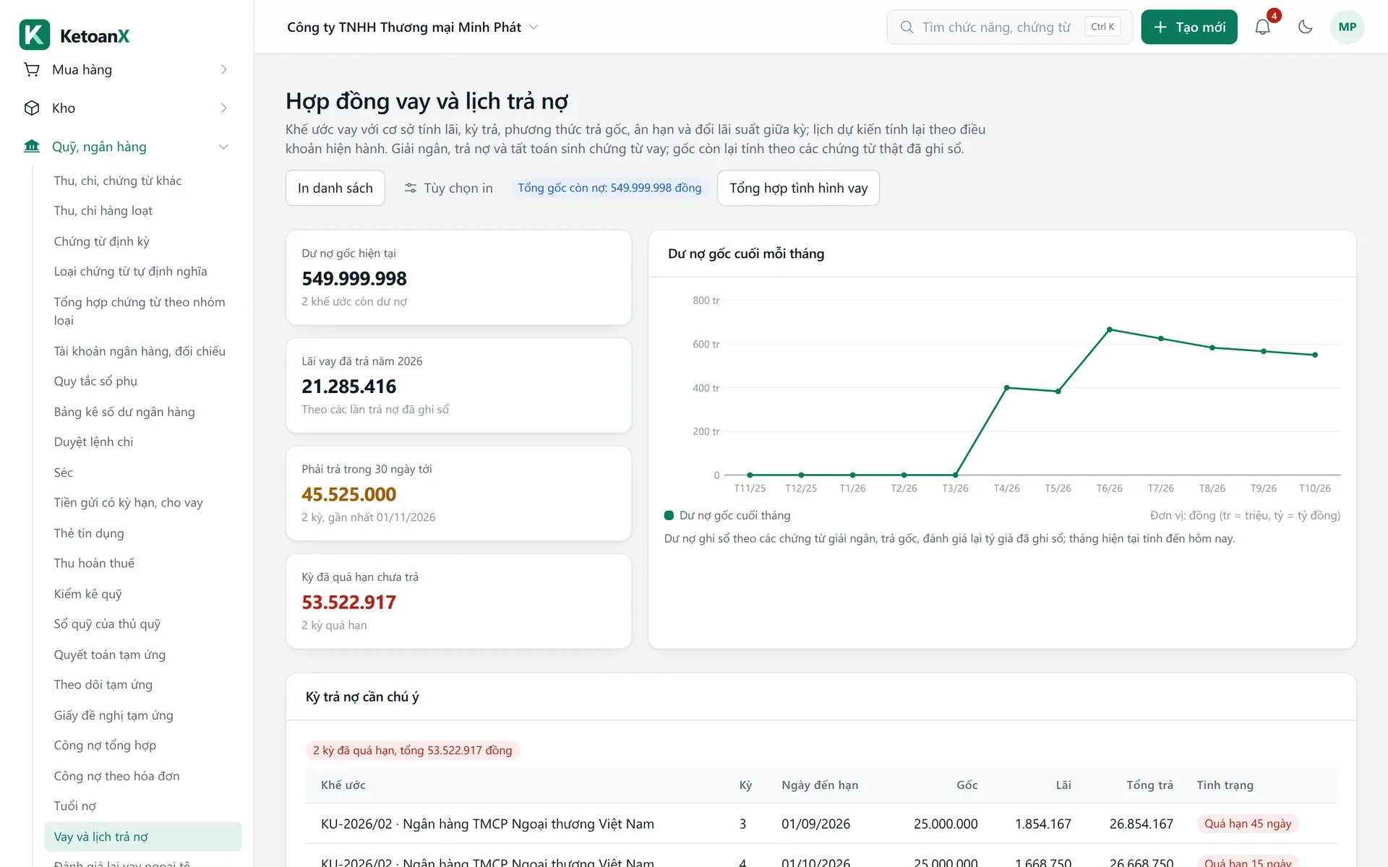Click the 2 kỳ đã quá hạn alert badge

pyautogui.click(x=413, y=750)
